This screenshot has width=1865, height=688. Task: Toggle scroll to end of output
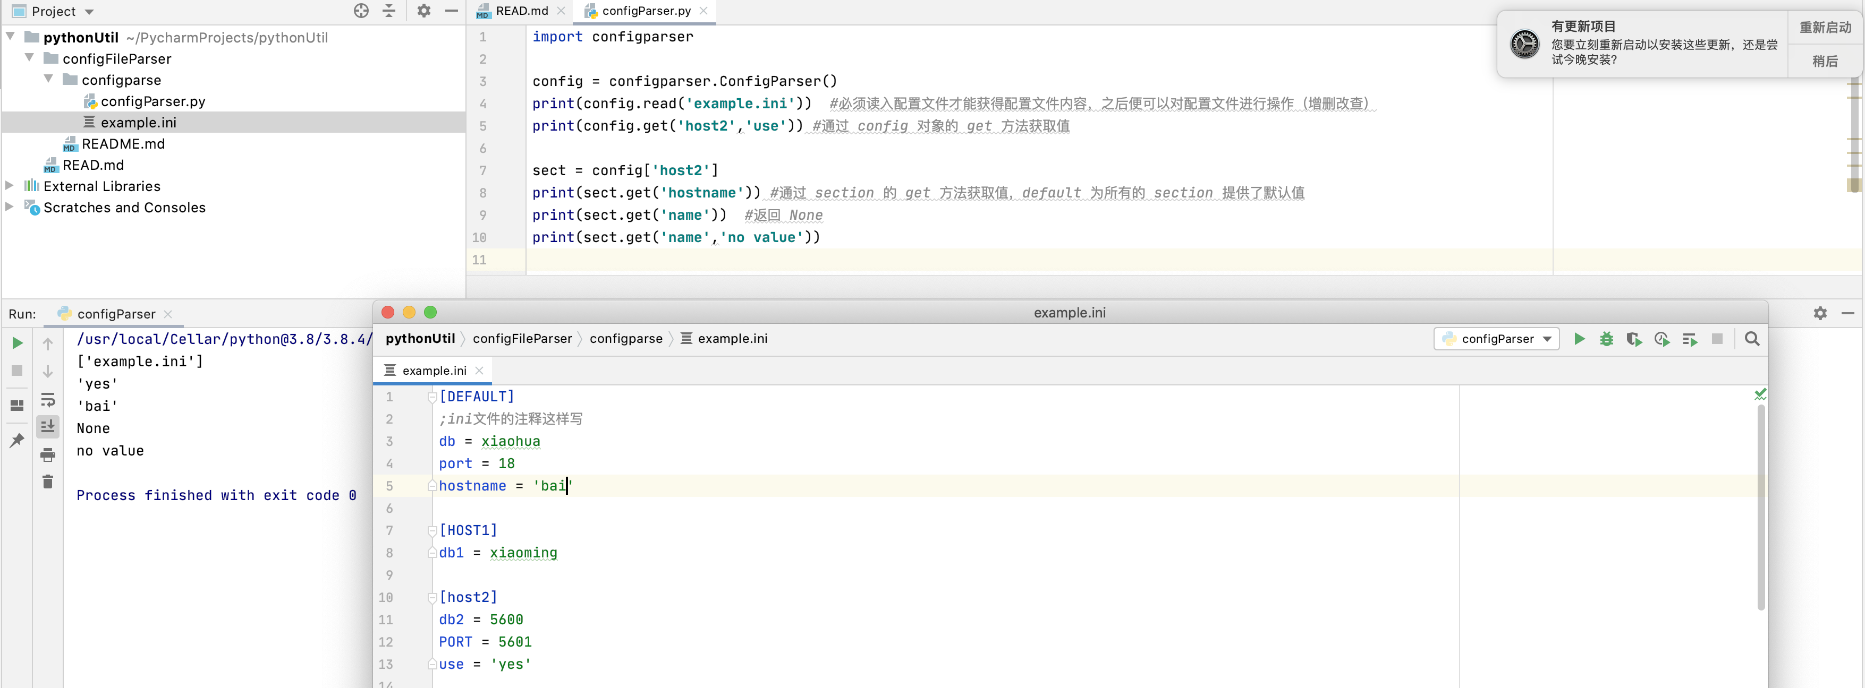pyautogui.click(x=48, y=427)
